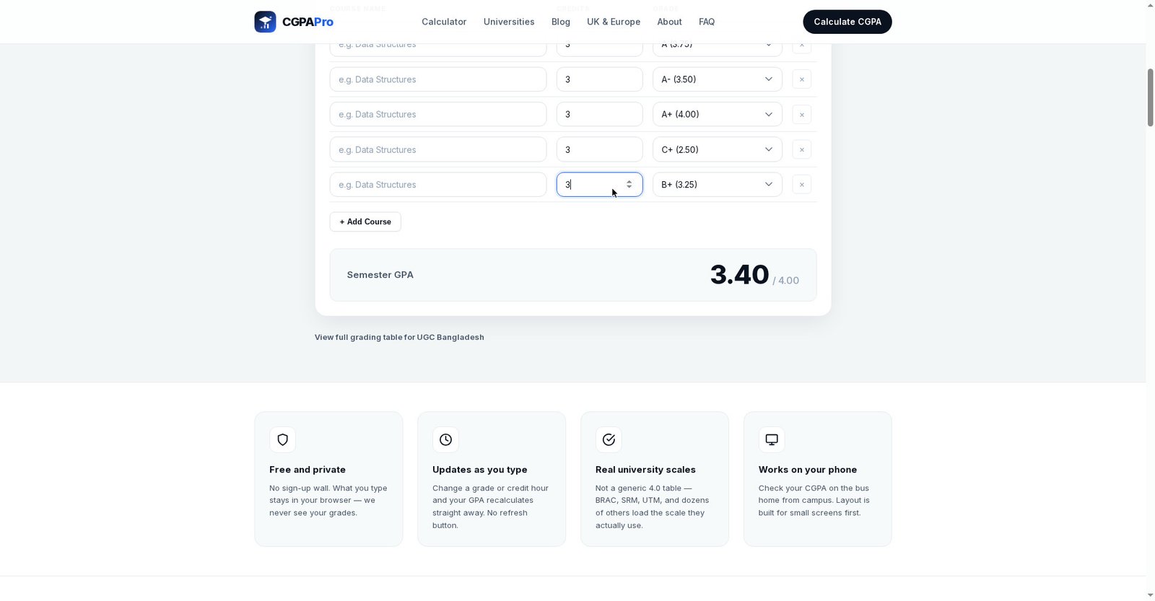This screenshot has height=601, width=1155.
Task: Click the CGPAPro graduation cap logo
Action: click(265, 22)
